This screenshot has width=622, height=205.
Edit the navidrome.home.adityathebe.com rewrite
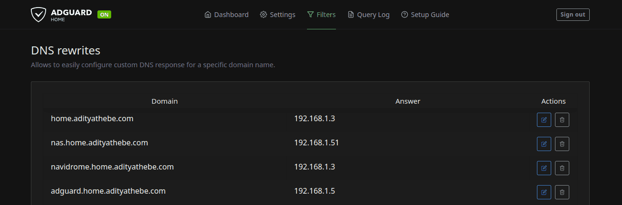coord(544,168)
